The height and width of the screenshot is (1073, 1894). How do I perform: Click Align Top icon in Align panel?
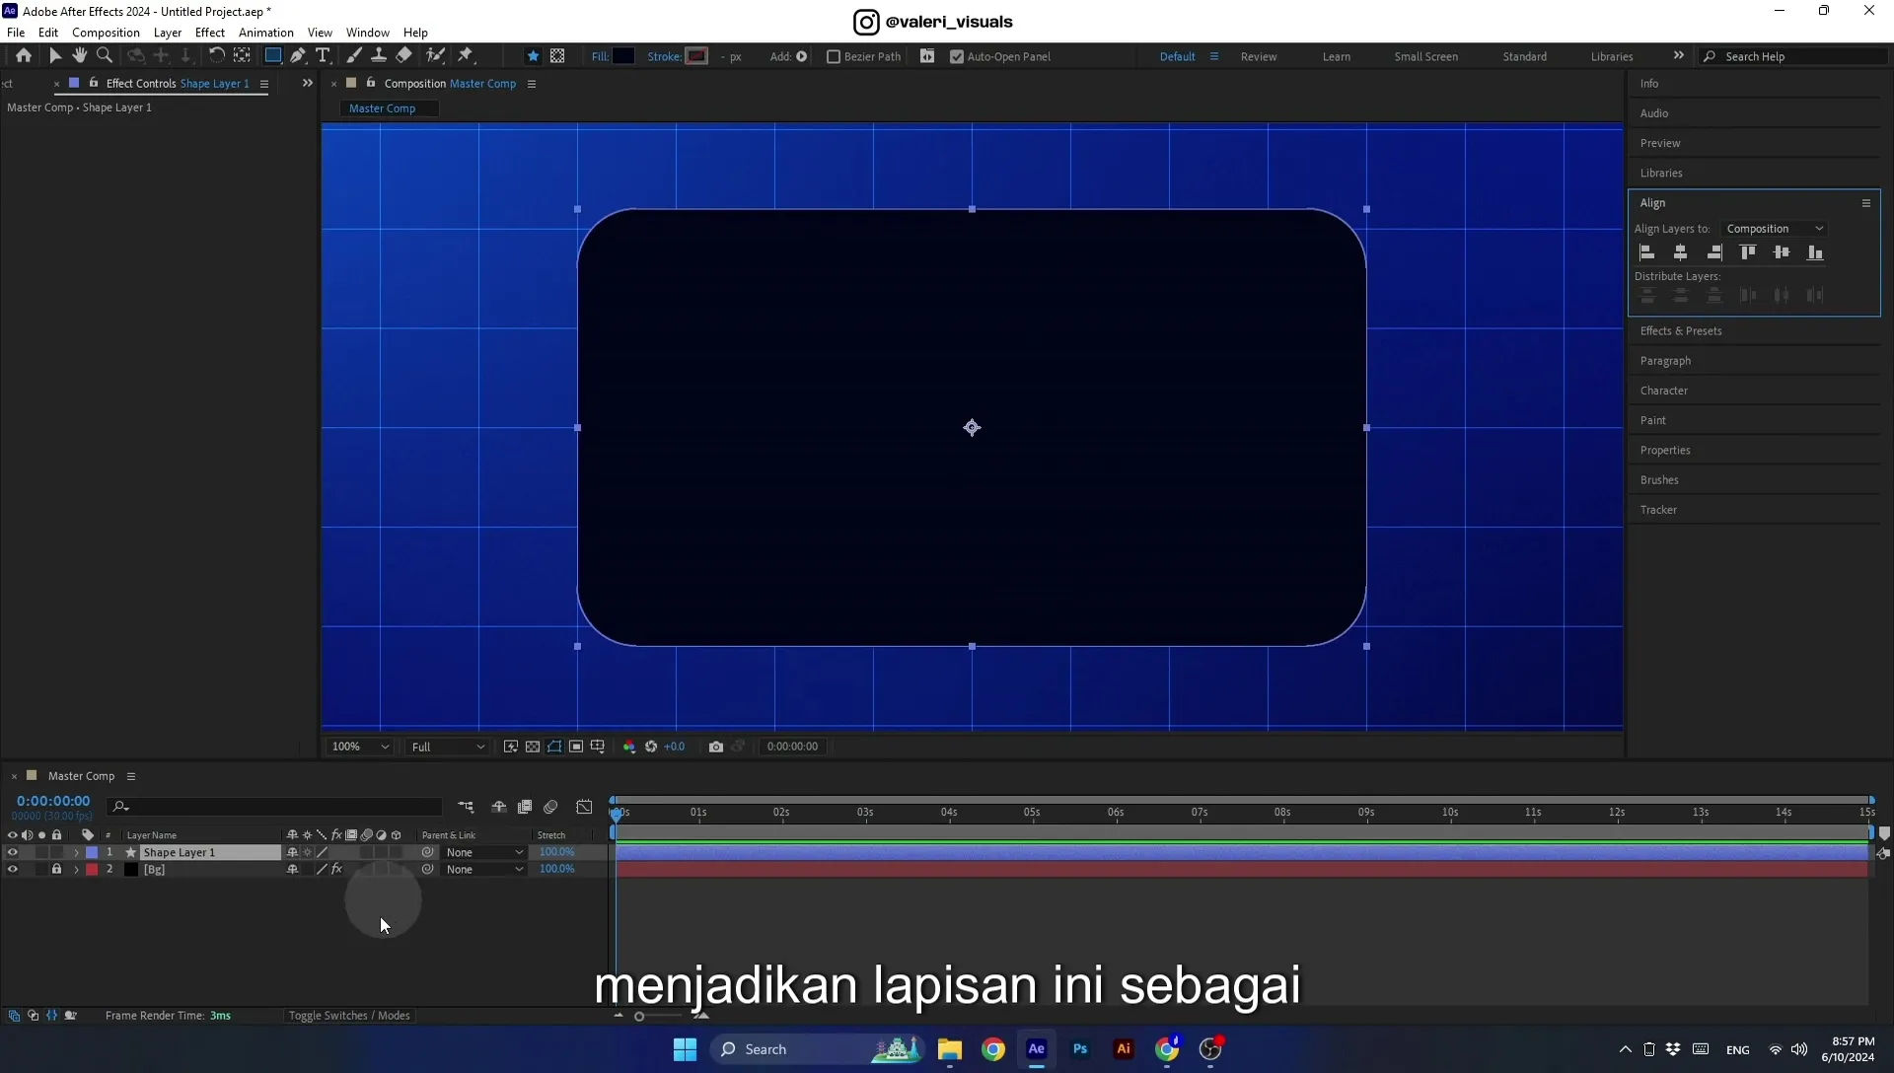coord(1748,252)
